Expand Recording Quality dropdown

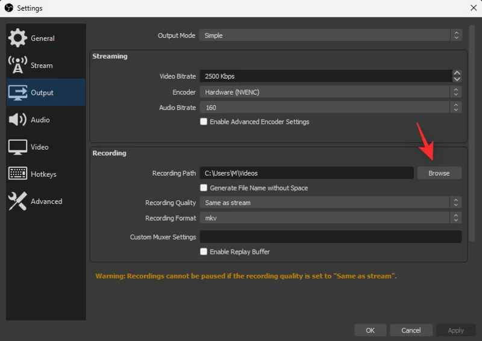(330, 203)
